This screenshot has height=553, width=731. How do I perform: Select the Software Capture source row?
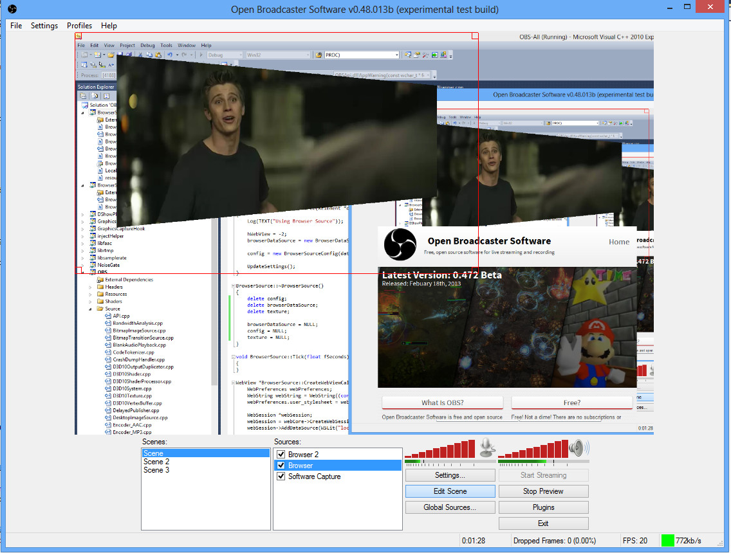click(x=338, y=476)
